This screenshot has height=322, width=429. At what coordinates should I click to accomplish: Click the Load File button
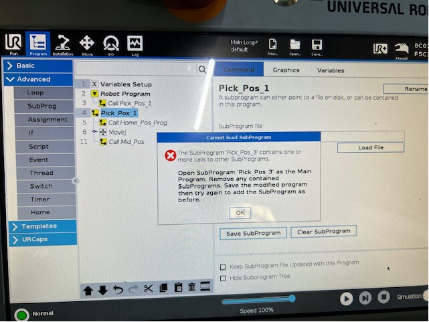point(371,148)
